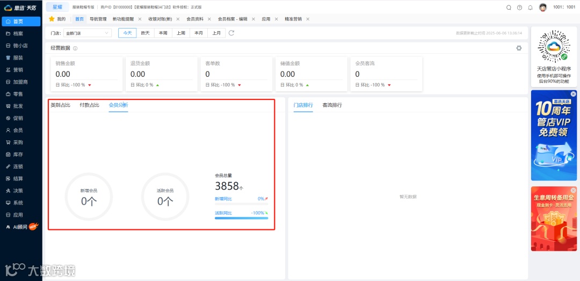Click the 客单数 data card
This screenshot has height=281, width=580.
237,74
